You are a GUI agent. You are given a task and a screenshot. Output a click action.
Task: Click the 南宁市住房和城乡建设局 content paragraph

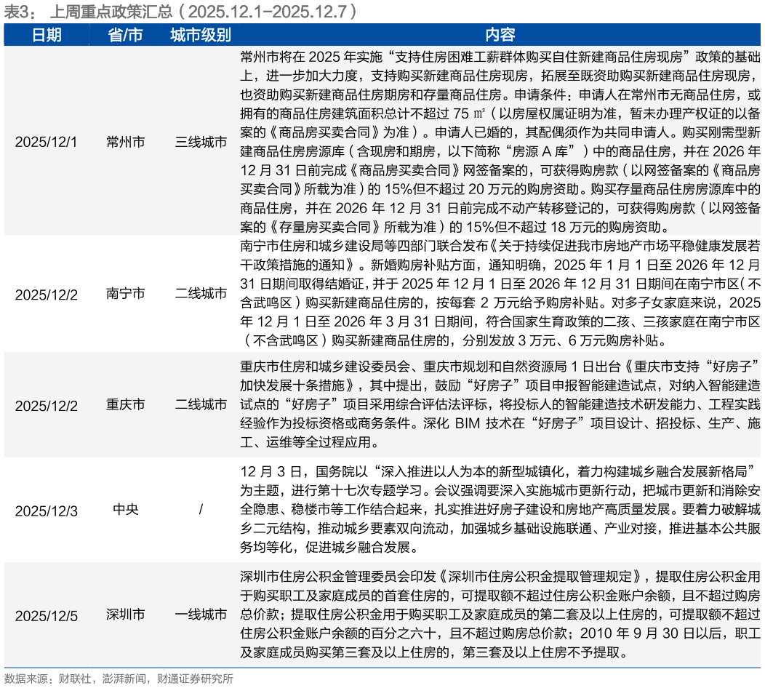pos(500,293)
